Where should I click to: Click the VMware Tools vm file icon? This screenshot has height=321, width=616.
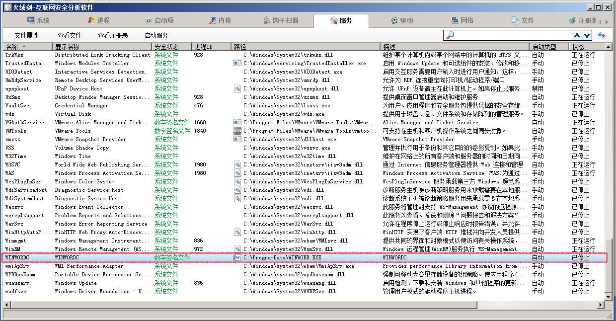pyautogui.click(x=237, y=131)
